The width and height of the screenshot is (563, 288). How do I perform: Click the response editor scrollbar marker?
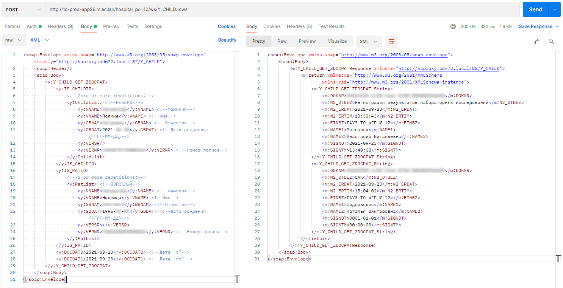[x=558, y=259]
